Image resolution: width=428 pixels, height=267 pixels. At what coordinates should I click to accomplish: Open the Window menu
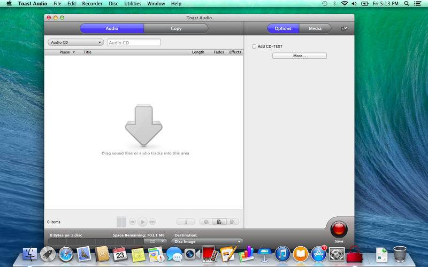[x=156, y=4]
